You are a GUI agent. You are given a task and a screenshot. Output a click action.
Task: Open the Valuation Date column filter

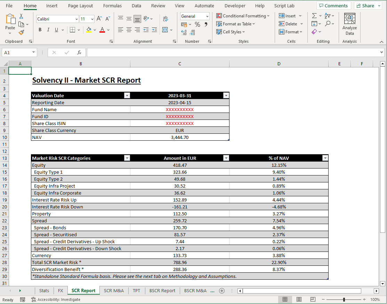pyautogui.click(x=127, y=95)
